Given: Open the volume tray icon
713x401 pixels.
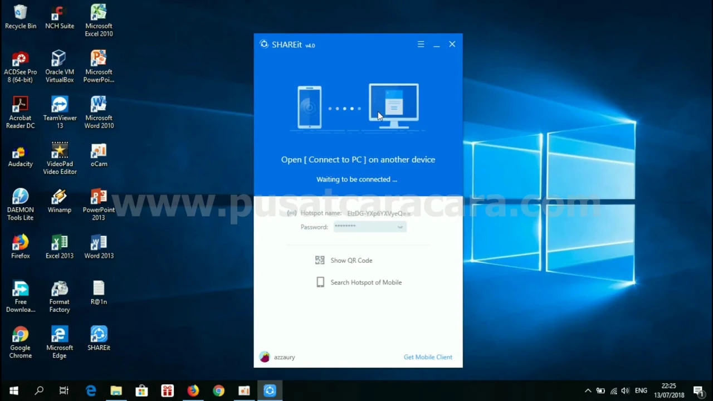Looking at the screenshot, I should click(626, 391).
